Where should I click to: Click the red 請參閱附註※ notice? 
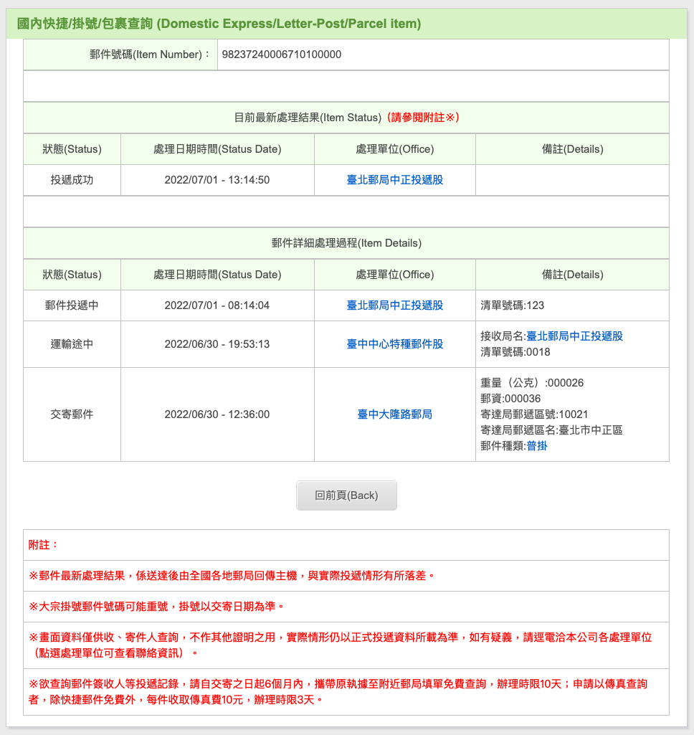(422, 118)
